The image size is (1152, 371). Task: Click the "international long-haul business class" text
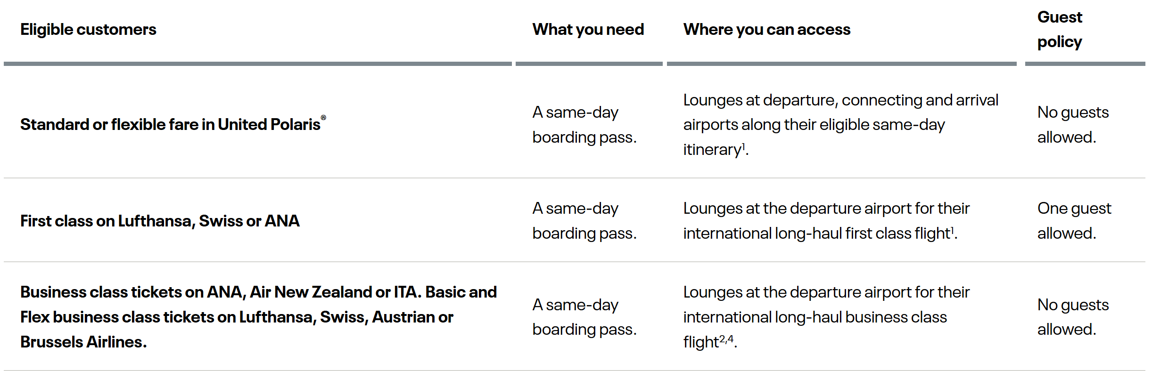tap(815, 317)
